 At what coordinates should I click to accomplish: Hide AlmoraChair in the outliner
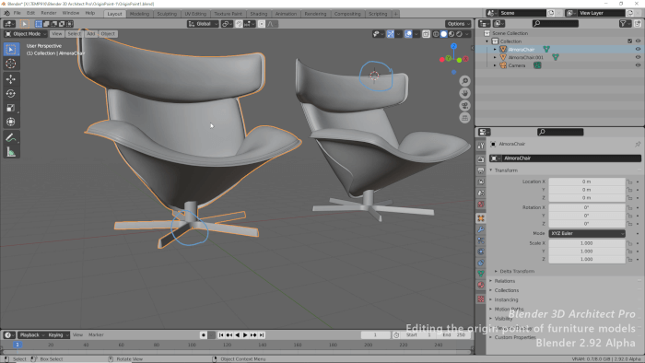coord(638,50)
